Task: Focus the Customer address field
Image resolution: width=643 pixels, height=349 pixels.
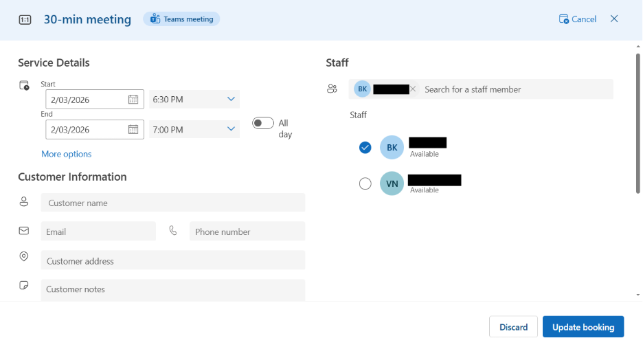Action: [x=173, y=260]
